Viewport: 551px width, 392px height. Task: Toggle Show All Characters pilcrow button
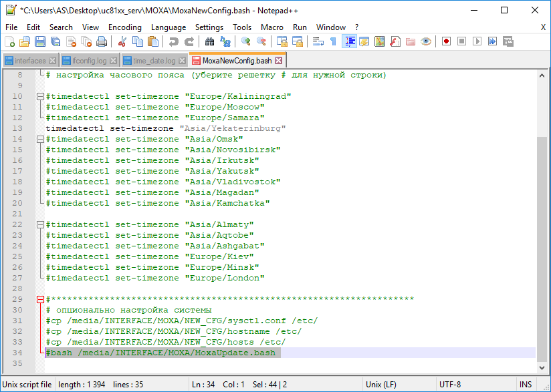coord(333,41)
